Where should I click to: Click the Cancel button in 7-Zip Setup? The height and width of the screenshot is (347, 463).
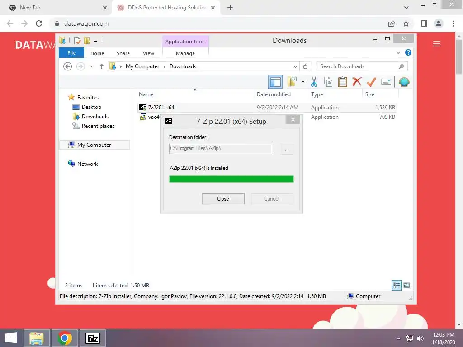coord(272,199)
